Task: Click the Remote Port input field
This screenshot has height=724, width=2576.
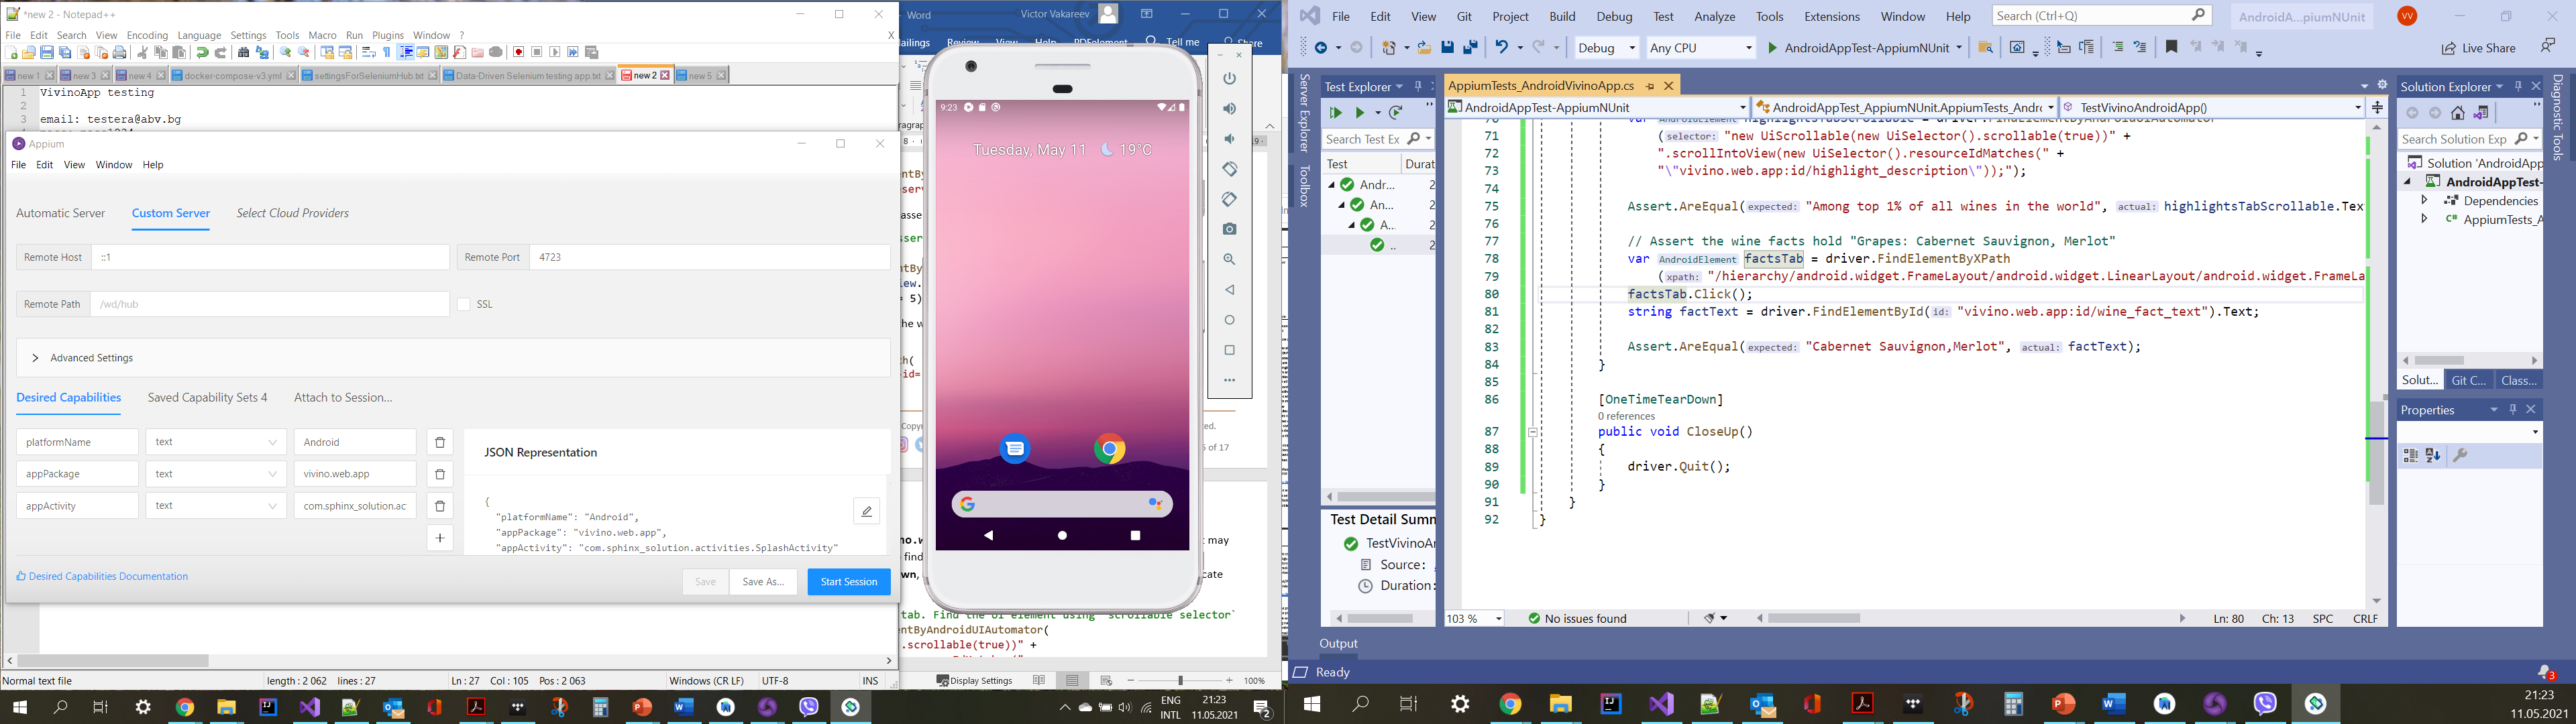Action: pyautogui.click(x=710, y=257)
